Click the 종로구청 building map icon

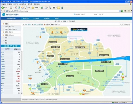61,56
